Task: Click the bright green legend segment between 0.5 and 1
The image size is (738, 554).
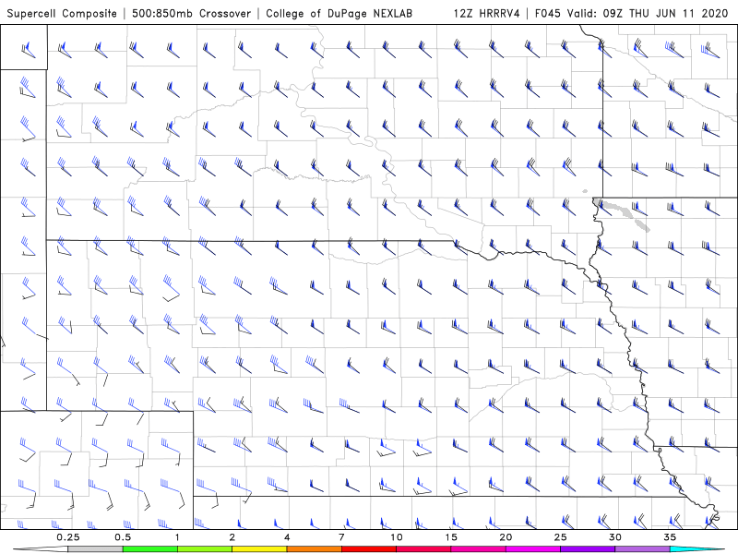Action: [150, 549]
